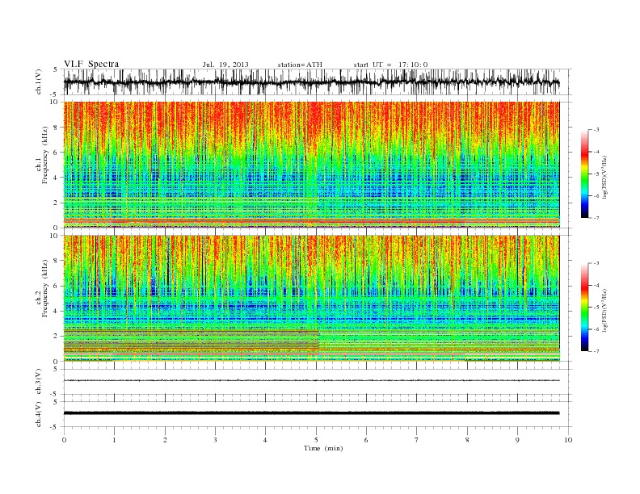Click the "station=ATH" label
Screen dimensions: 640x494
click(x=300, y=65)
